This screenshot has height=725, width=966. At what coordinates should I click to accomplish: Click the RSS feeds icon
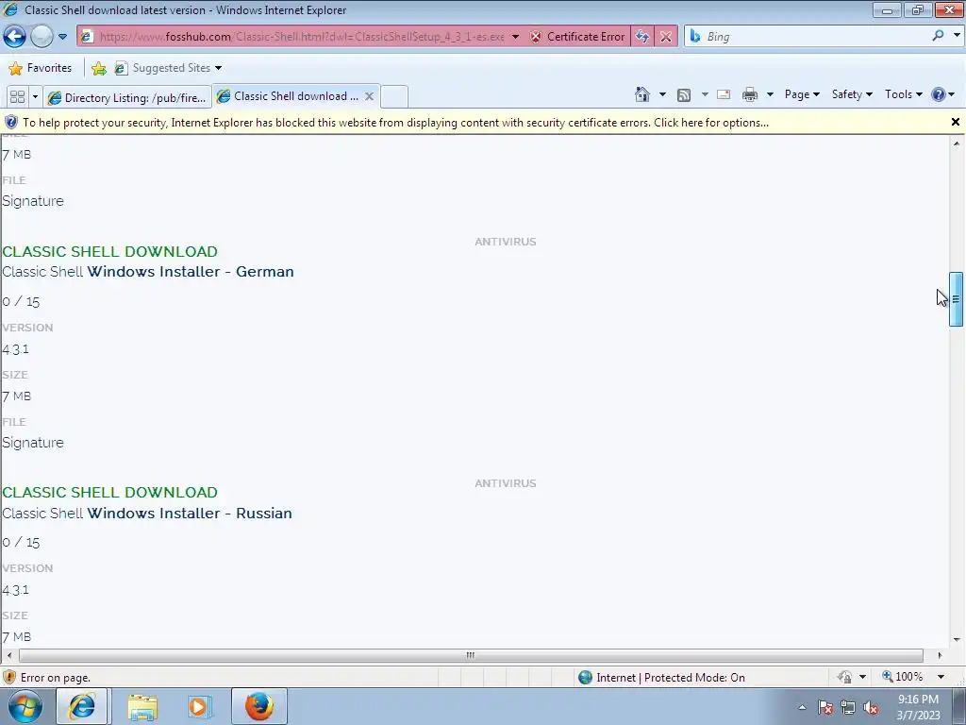click(683, 94)
